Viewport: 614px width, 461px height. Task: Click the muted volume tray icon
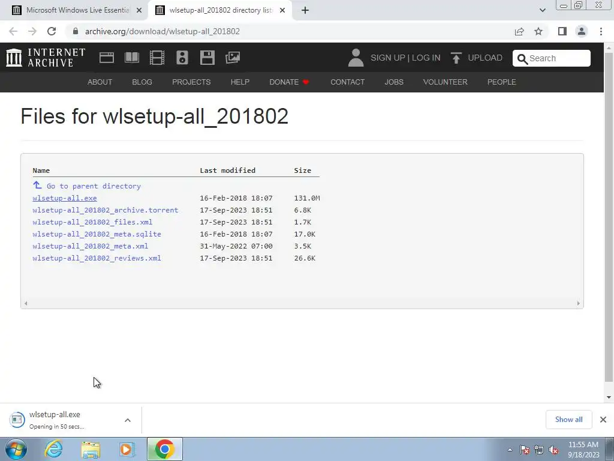(x=553, y=450)
